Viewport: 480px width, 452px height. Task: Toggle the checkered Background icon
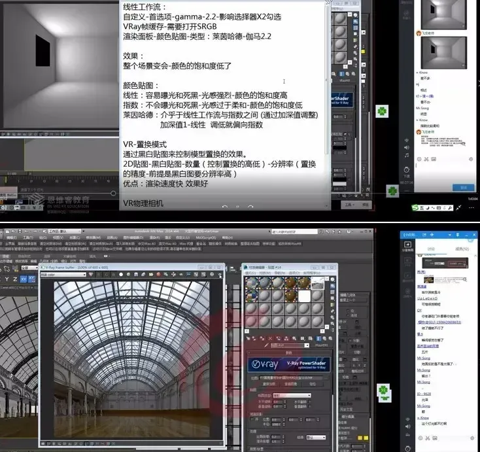[332, 292]
